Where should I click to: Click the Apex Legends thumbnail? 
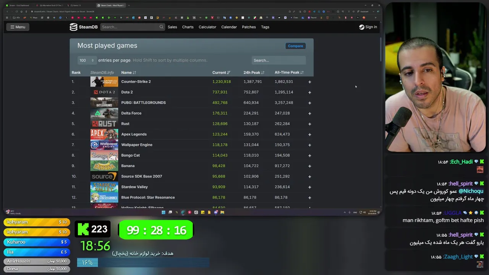click(104, 134)
